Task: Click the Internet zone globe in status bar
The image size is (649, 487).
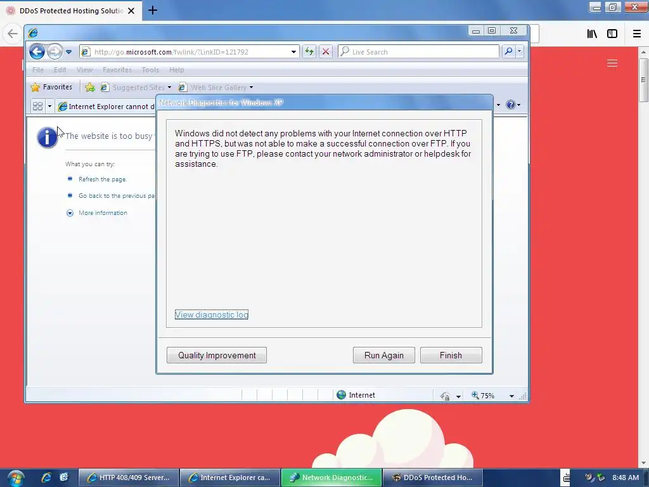Action: tap(341, 395)
